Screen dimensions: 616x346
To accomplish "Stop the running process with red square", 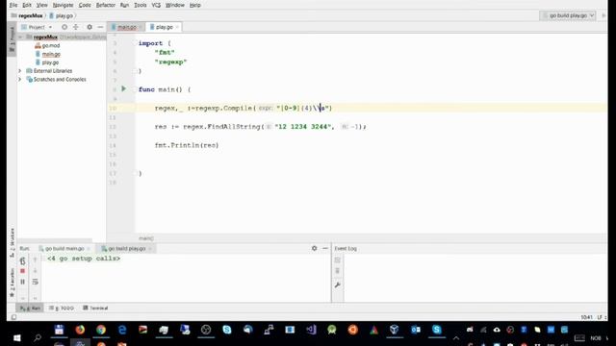I will 22,271.
